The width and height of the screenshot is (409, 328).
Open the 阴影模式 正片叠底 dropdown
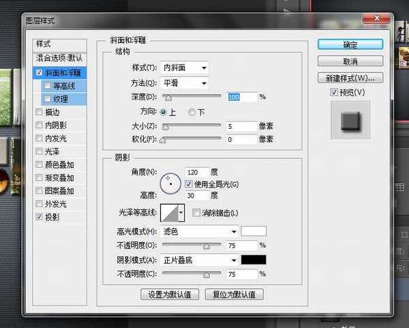click(x=199, y=260)
